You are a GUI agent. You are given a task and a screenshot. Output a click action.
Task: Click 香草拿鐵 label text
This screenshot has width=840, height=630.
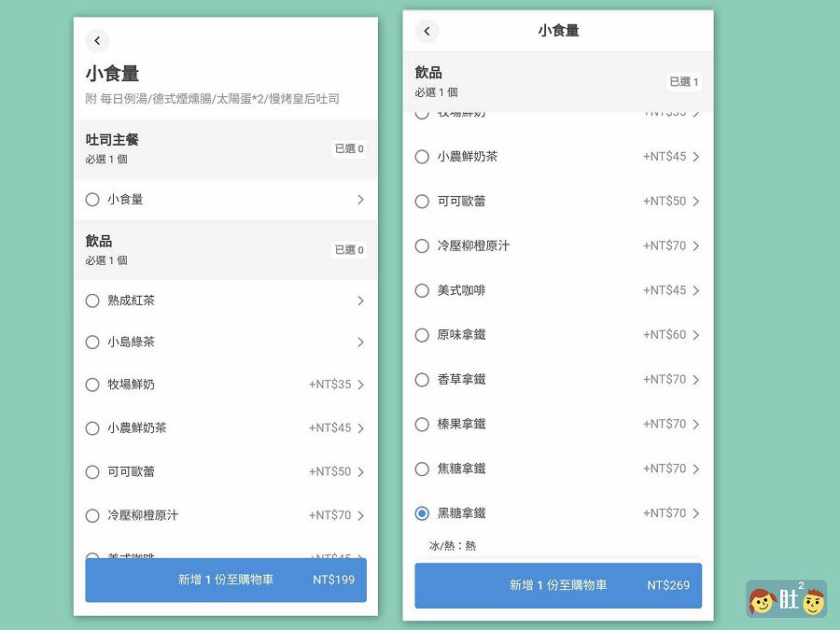point(461,380)
